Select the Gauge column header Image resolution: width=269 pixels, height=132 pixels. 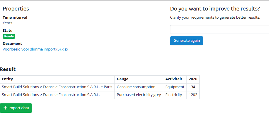(122, 79)
